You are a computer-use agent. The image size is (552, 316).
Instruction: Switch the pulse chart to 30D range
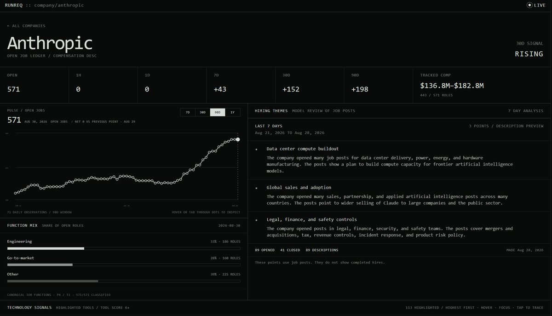click(x=202, y=112)
